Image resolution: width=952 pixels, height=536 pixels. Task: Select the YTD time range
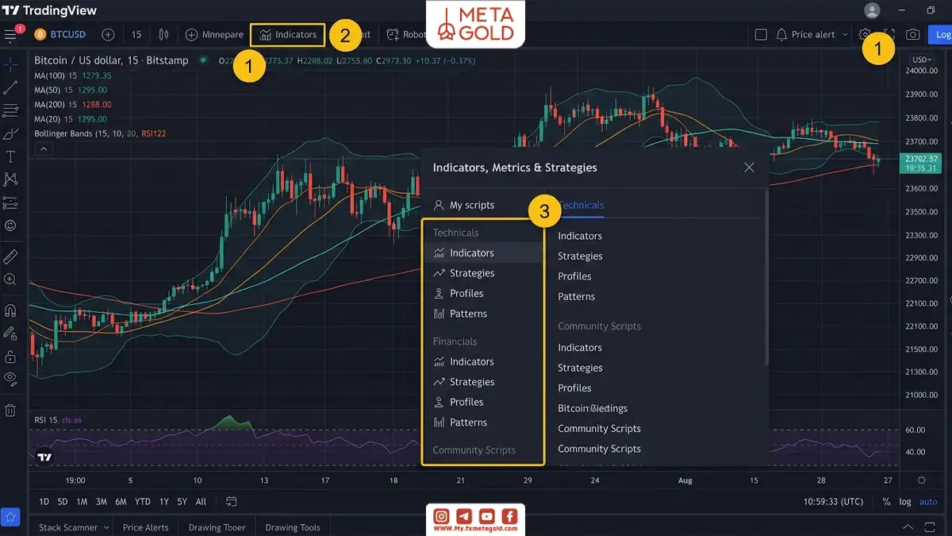point(143,501)
